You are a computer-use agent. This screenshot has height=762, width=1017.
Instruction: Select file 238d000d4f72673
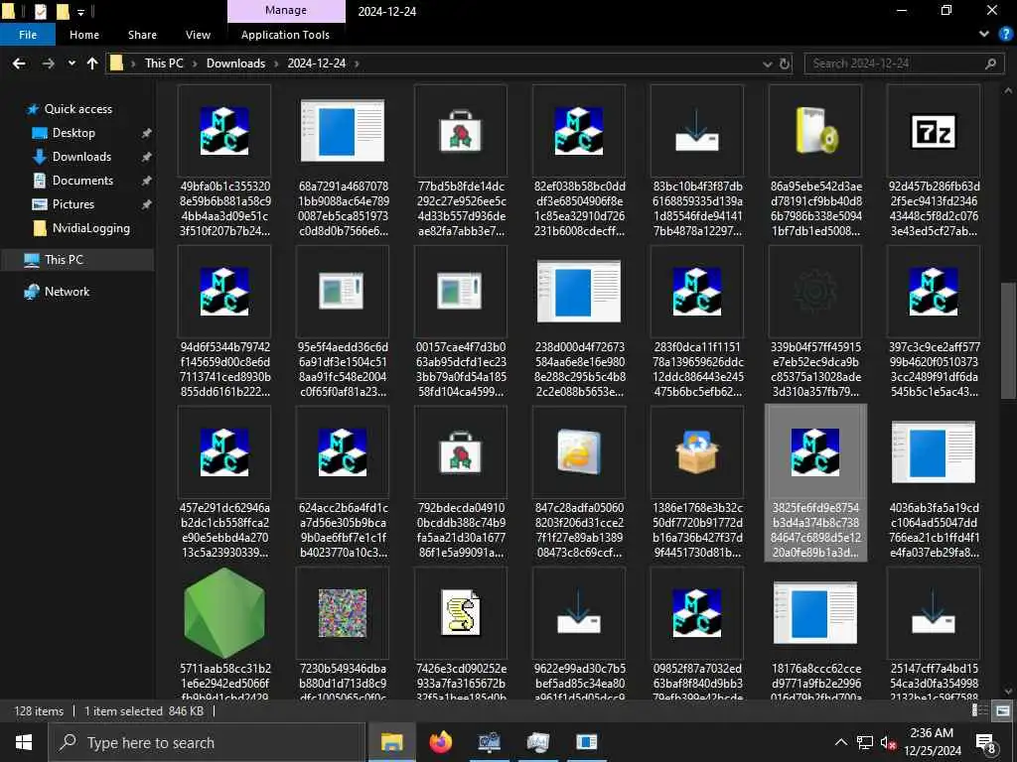tap(579, 322)
